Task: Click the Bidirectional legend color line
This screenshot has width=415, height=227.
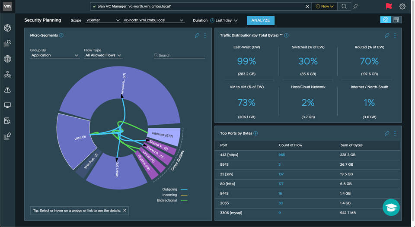Action: 184,201
